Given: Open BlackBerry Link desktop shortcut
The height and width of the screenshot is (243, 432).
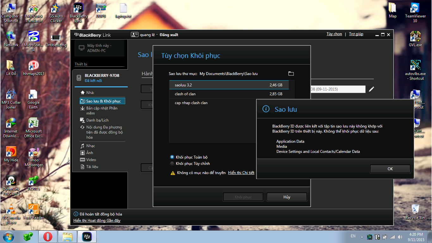Looking at the screenshot, I should pyautogui.click(x=78, y=13).
